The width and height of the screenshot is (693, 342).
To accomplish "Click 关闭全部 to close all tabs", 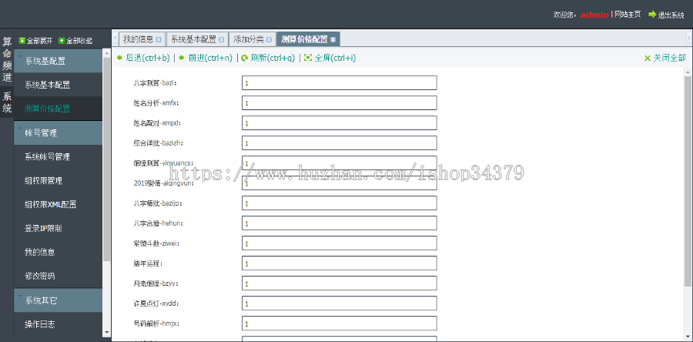I will 664,58.
